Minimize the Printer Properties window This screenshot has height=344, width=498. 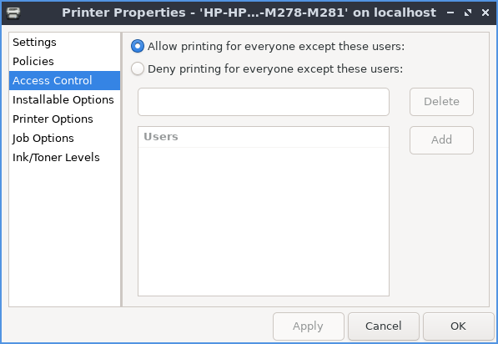(450, 13)
